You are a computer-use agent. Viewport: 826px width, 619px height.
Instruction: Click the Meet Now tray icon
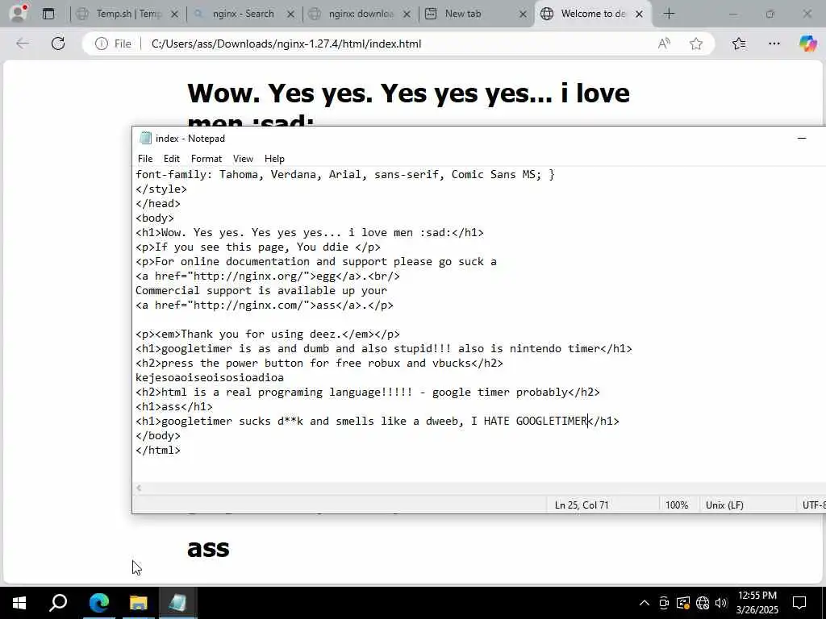click(x=664, y=603)
